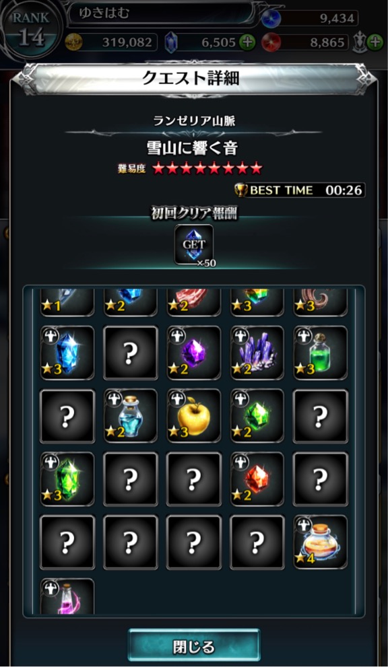Select the small green gem two-star item
This screenshot has width=388, height=667.
point(257,416)
